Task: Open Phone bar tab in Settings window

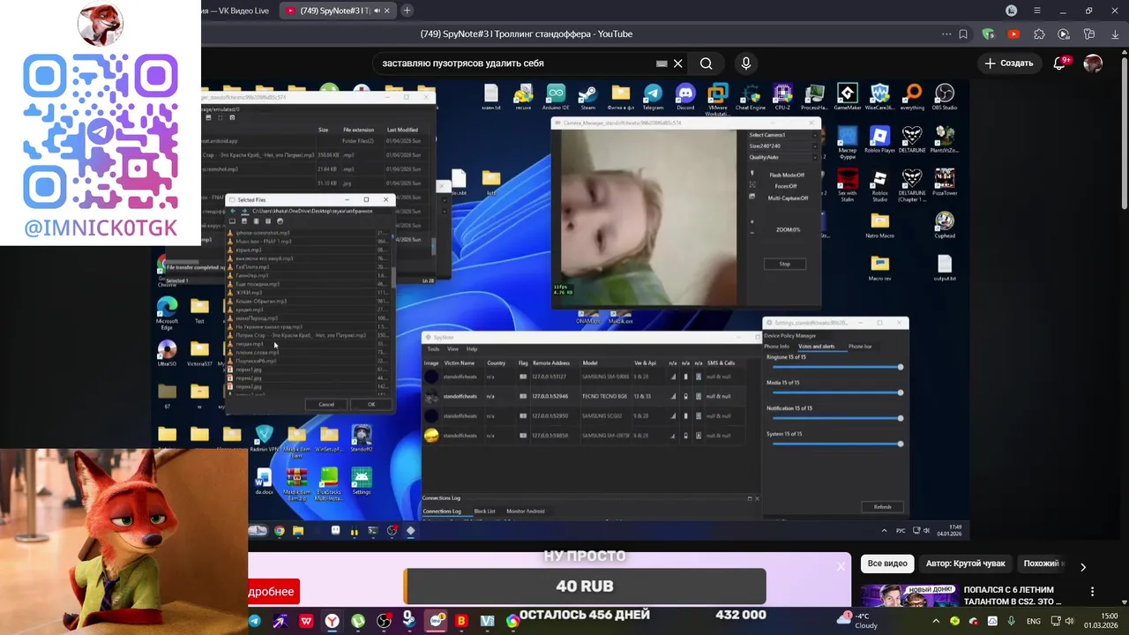Action: pyautogui.click(x=860, y=347)
